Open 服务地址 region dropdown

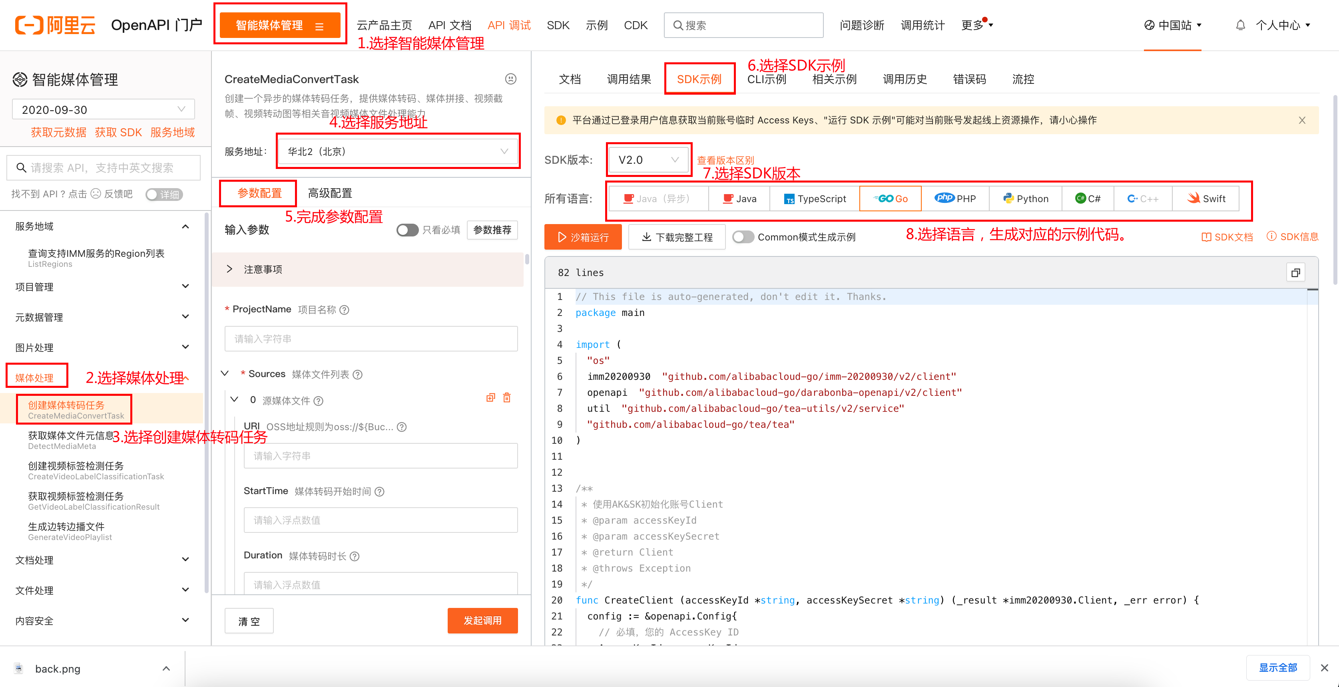pos(398,152)
